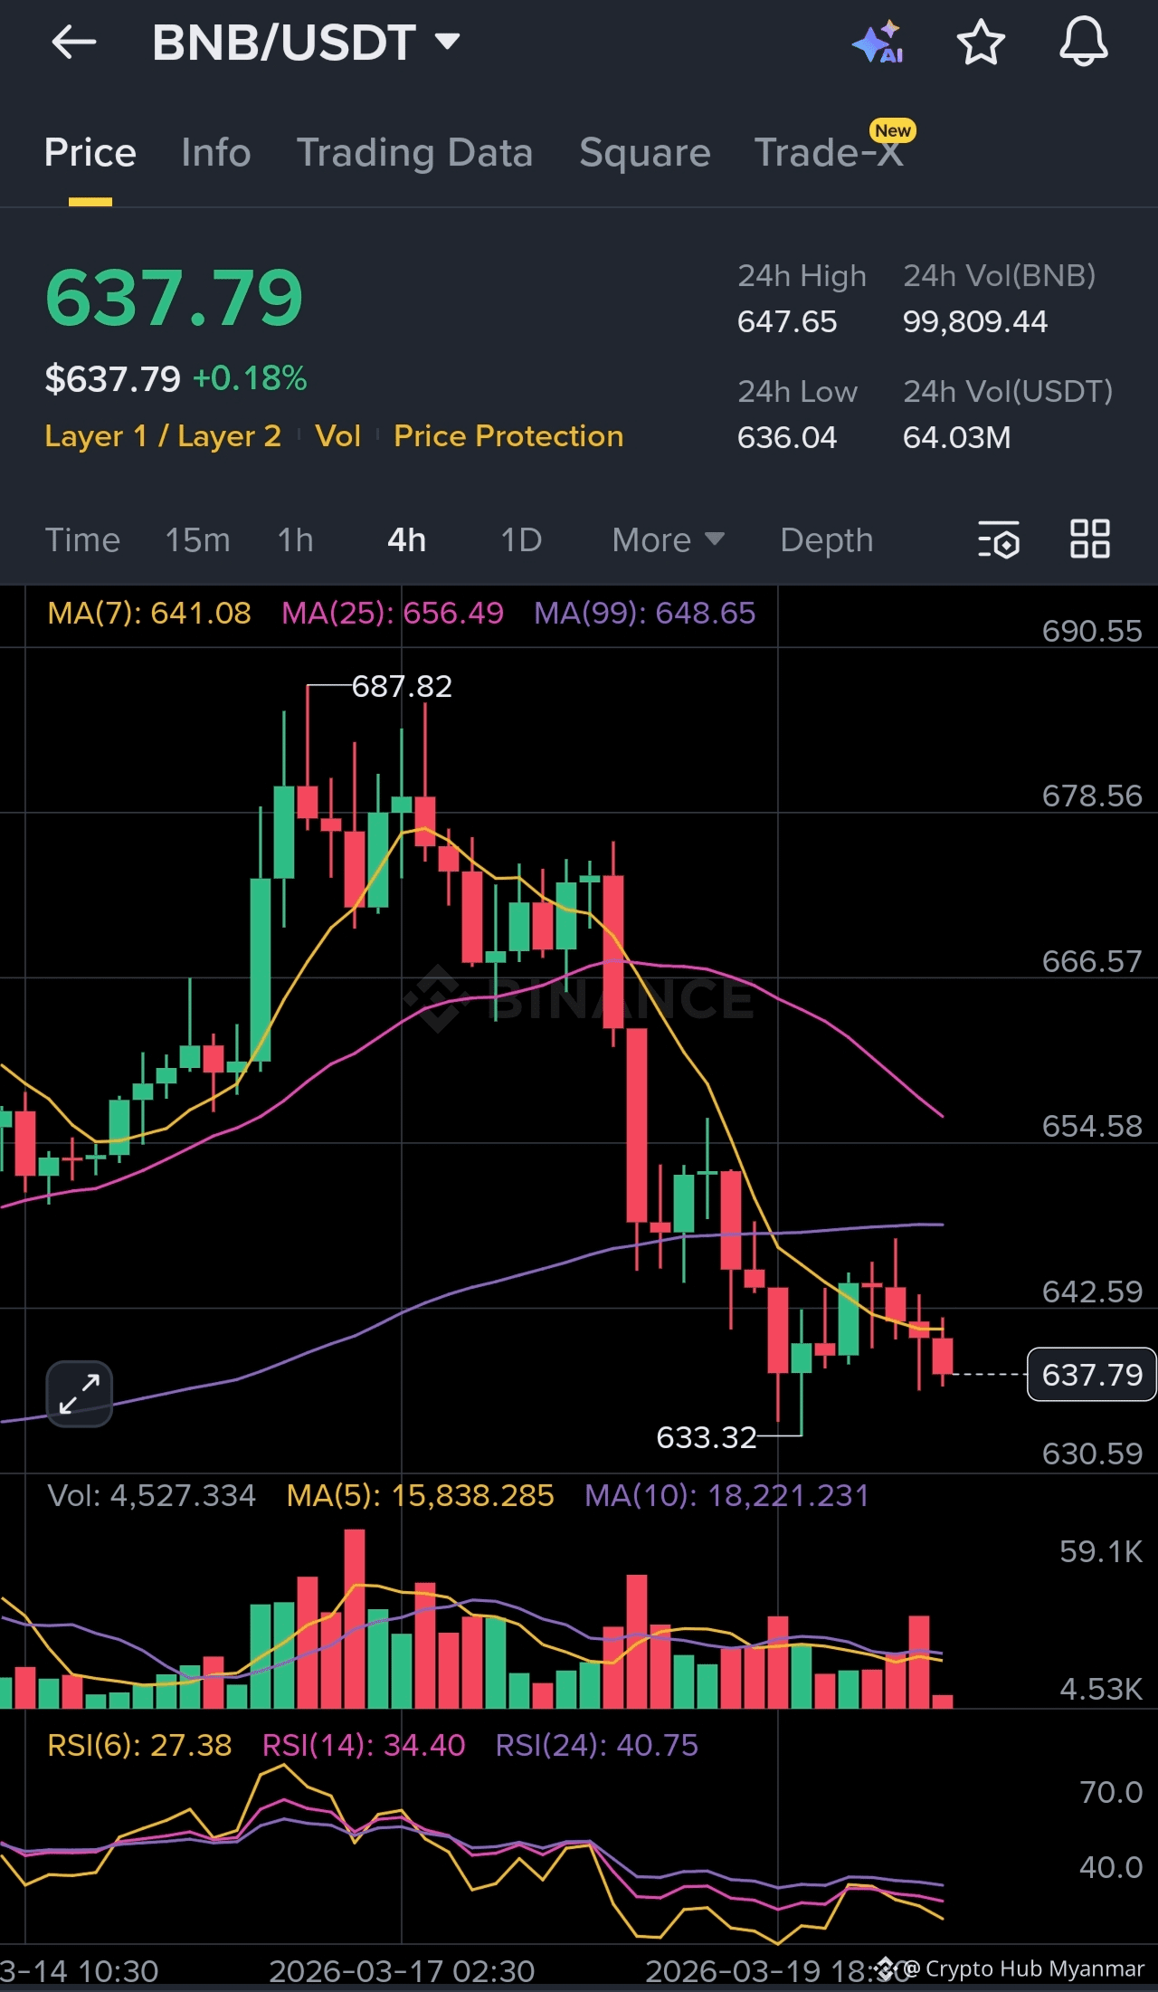Tap the 690.55 price axis label
Viewport: 1158px width, 1992px height.
coord(1092,631)
